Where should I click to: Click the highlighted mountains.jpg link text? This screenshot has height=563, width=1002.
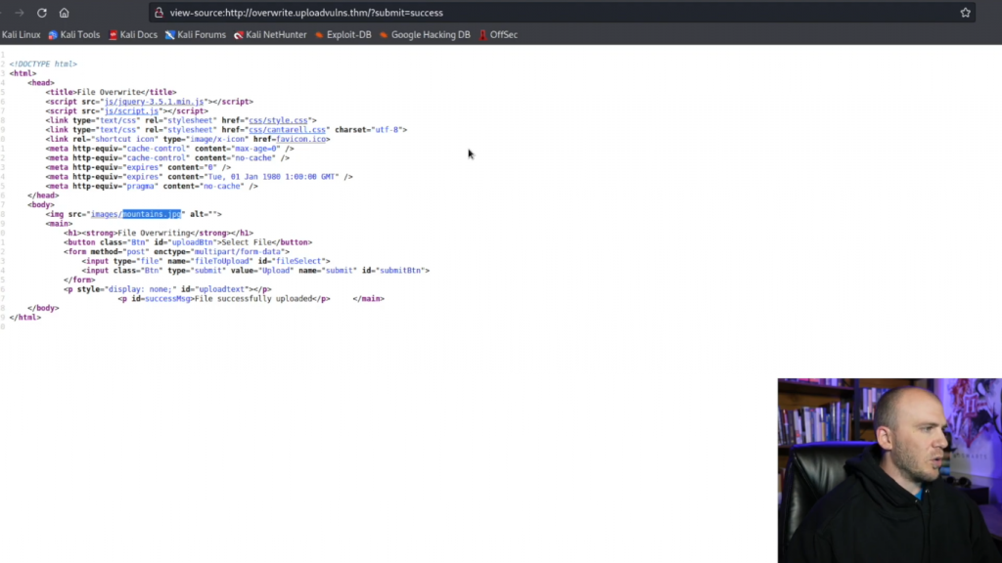coord(152,214)
